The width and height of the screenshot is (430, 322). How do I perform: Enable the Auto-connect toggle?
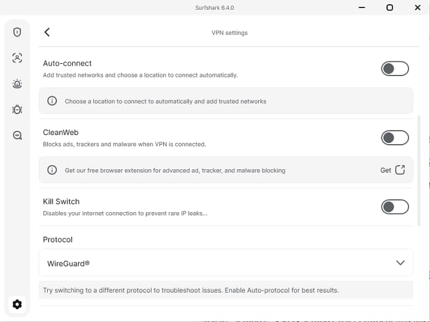point(394,69)
